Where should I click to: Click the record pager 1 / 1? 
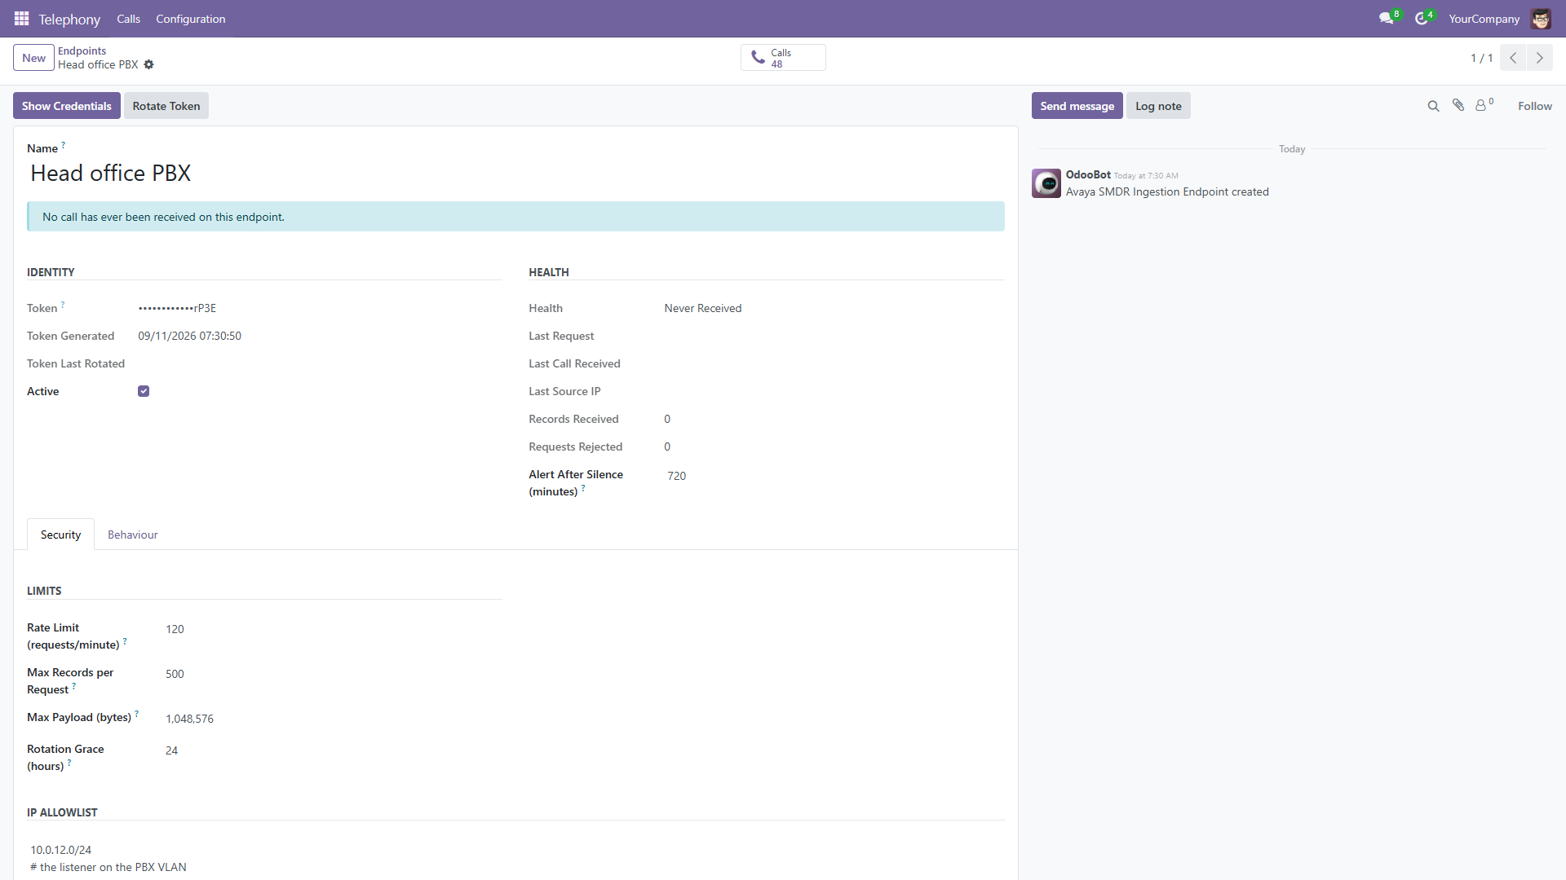click(x=1481, y=58)
